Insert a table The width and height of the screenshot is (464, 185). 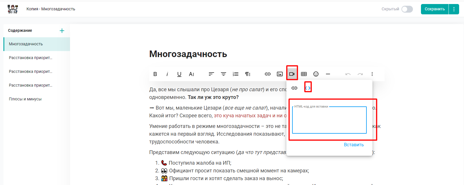click(304, 74)
